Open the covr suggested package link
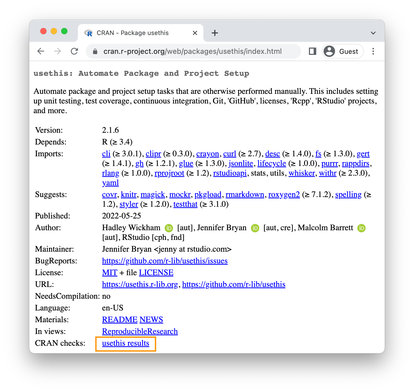The width and height of the screenshot is (414, 392). [x=110, y=194]
